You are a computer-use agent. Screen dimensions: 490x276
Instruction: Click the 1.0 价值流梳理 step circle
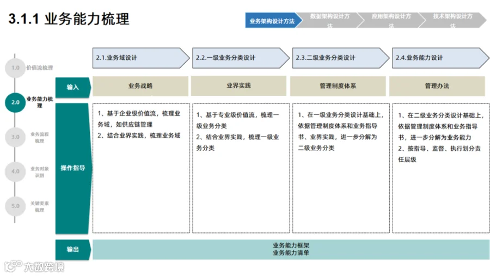15,68
